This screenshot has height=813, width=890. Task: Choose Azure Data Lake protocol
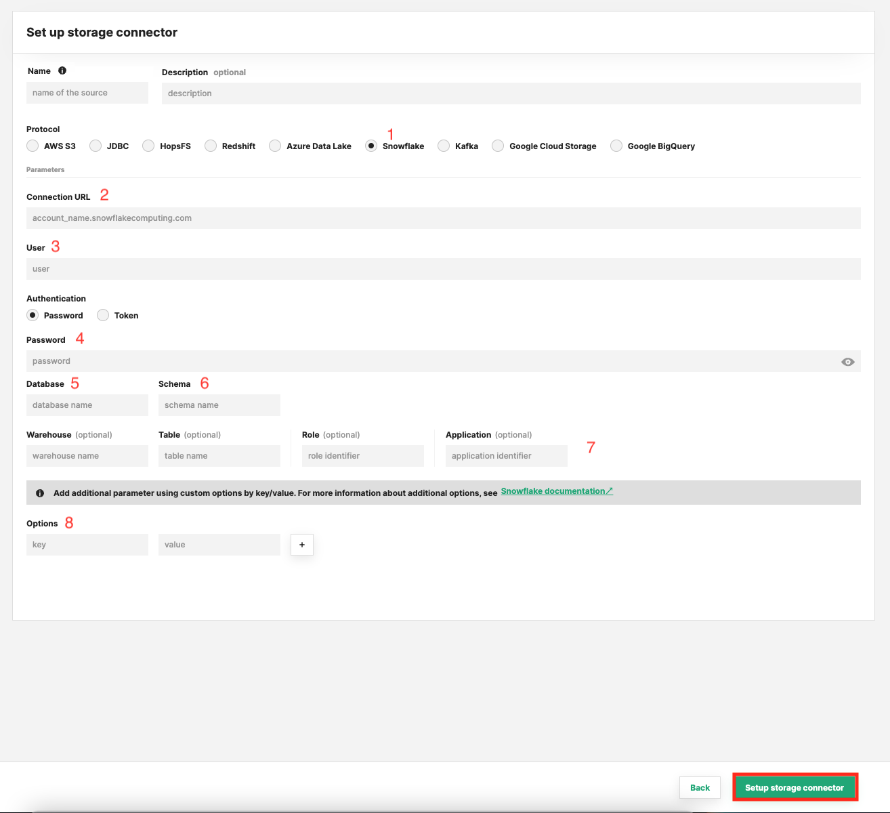tap(275, 146)
